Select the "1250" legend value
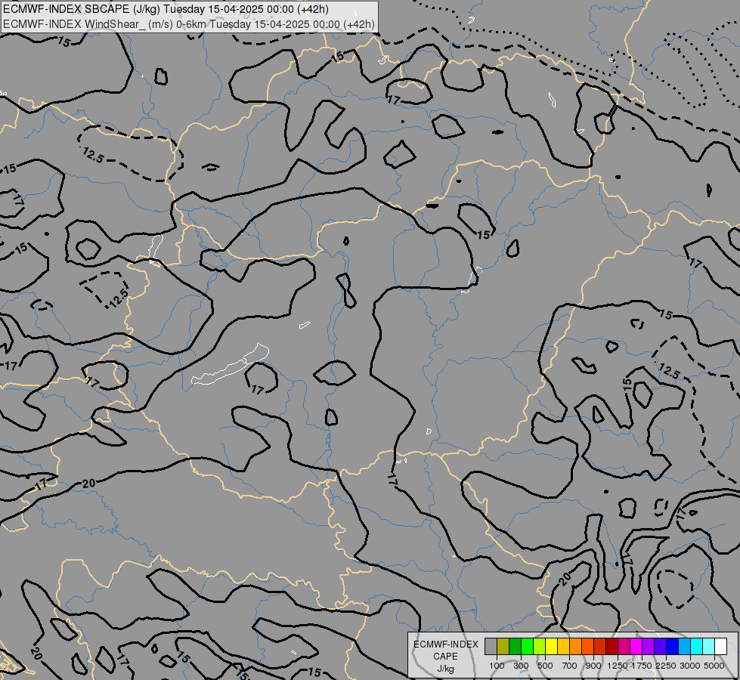 pos(618,666)
